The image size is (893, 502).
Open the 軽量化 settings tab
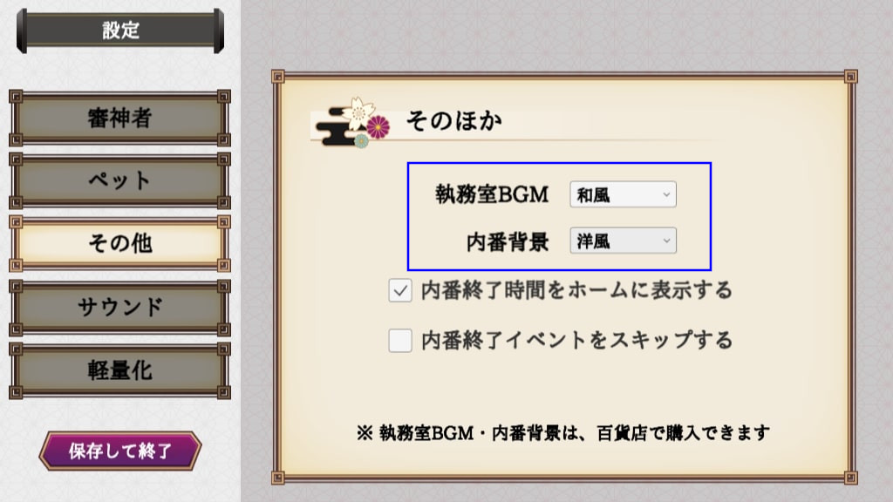[119, 370]
